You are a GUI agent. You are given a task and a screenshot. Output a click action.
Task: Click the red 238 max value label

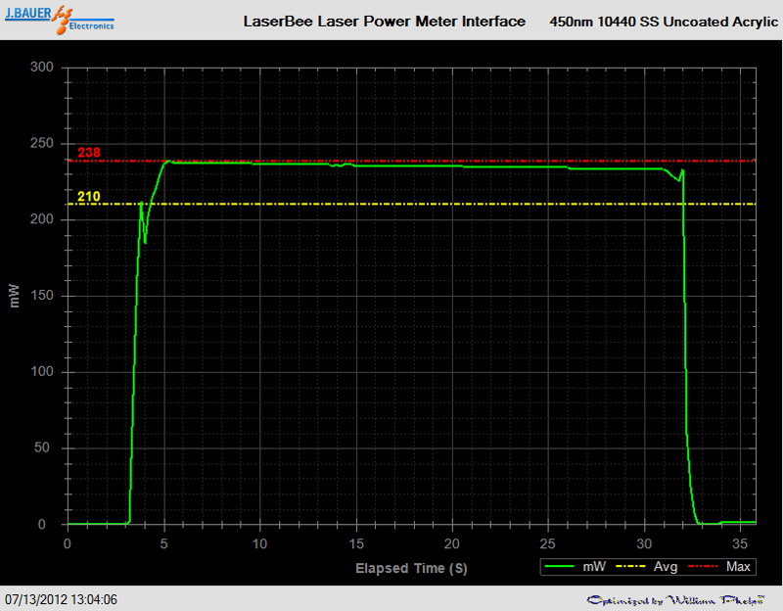(89, 153)
